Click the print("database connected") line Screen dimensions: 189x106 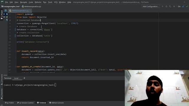tap(33, 42)
